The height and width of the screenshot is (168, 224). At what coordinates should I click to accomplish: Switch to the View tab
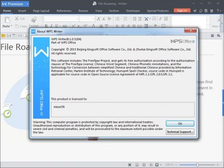[99, 11]
